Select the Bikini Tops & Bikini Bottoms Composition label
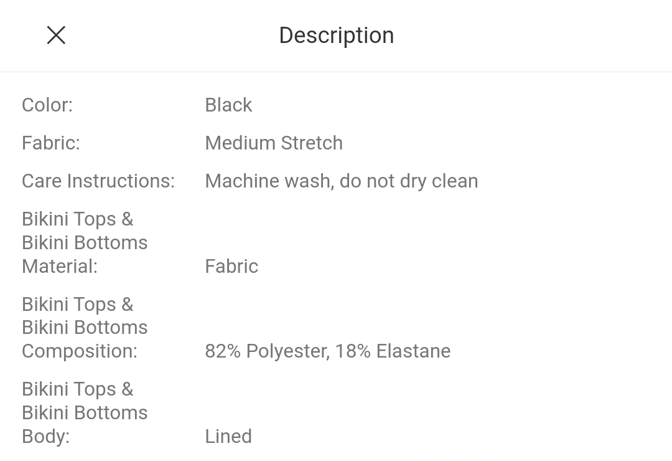Screen dimensions: 672x461 point(85,328)
